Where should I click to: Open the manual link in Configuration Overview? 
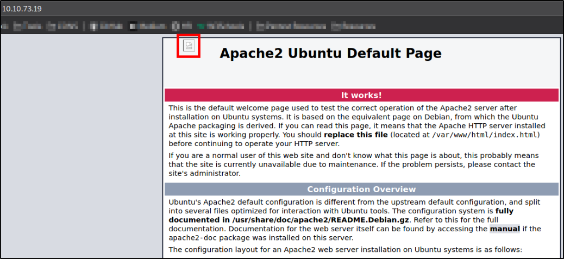pos(505,229)
